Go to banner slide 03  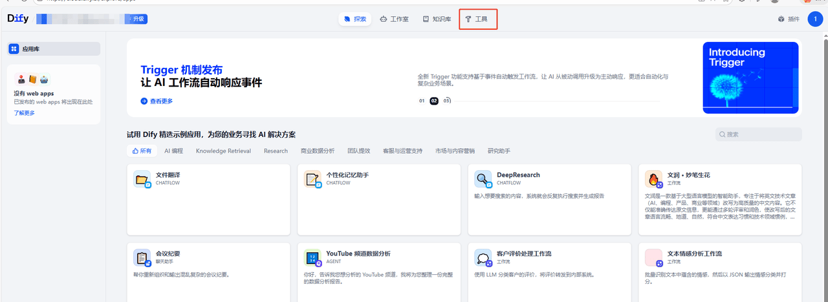click(446, 101)
